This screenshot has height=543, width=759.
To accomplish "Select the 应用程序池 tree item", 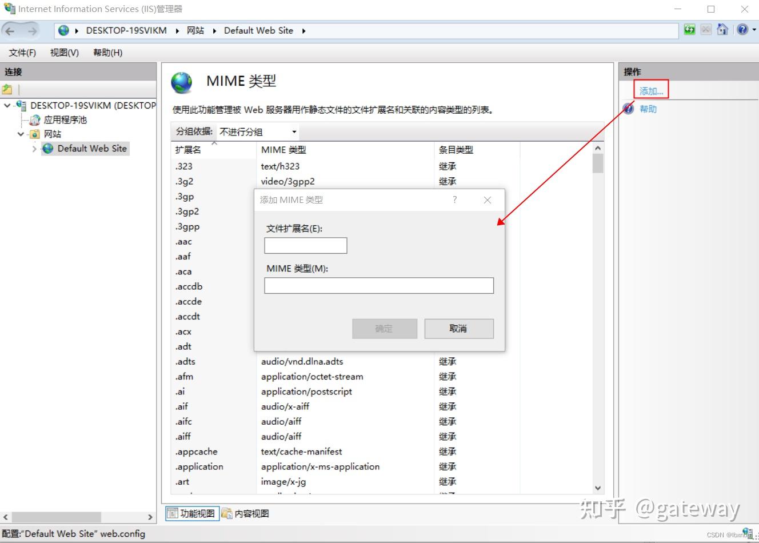I will pyautogui.click(x=65, y=120).
